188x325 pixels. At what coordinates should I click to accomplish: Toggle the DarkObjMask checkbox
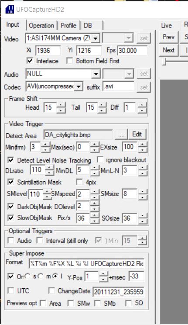11,207
